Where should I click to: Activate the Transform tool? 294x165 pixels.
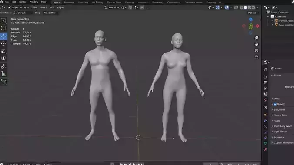click(x=3, y=58)
